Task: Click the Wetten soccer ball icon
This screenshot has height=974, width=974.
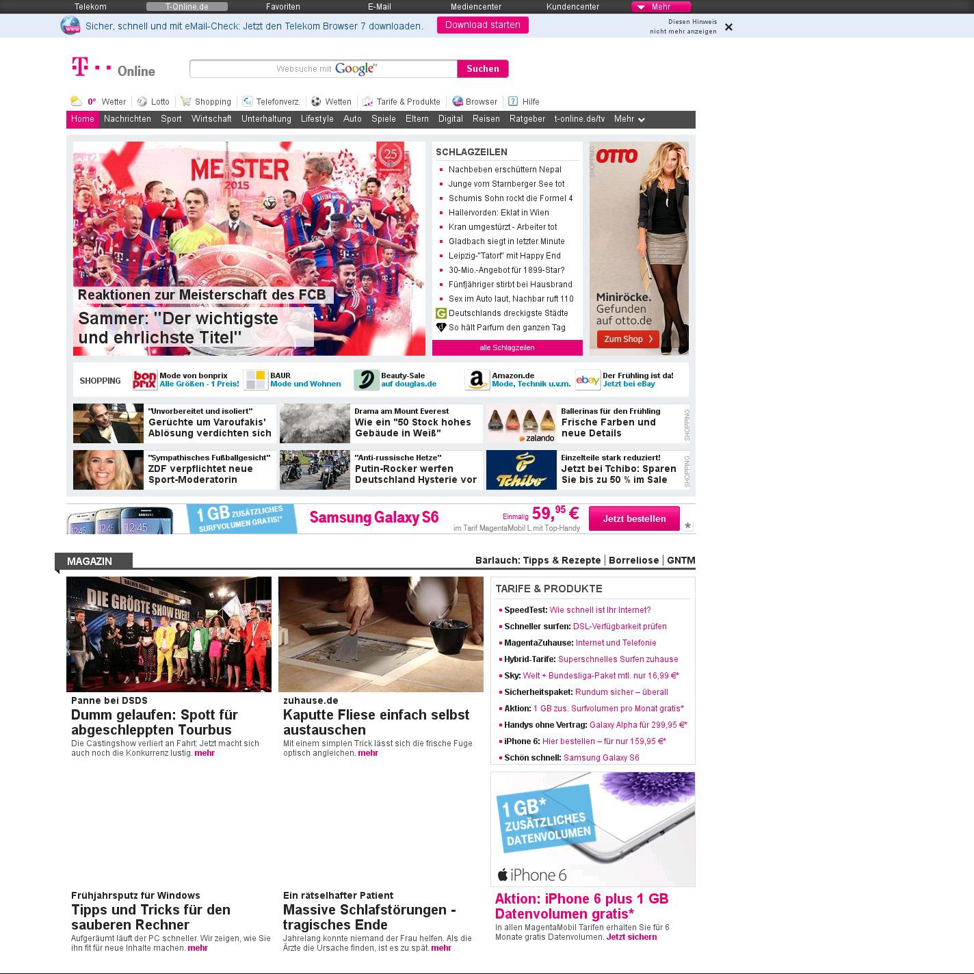Action: 316,101
